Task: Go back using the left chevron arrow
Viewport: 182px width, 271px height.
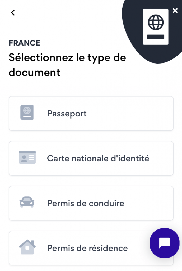Action: pyautogui.click(x=13, y=12)
